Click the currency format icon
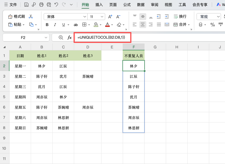The height and width of the screenshot is (164, 225). (201, 25)
